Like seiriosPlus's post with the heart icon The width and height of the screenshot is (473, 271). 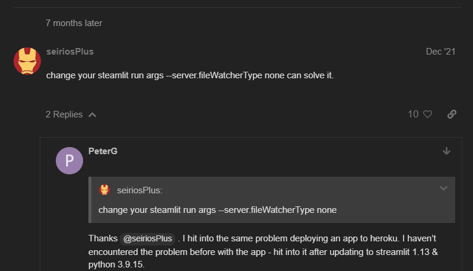(x=427, y=114)
